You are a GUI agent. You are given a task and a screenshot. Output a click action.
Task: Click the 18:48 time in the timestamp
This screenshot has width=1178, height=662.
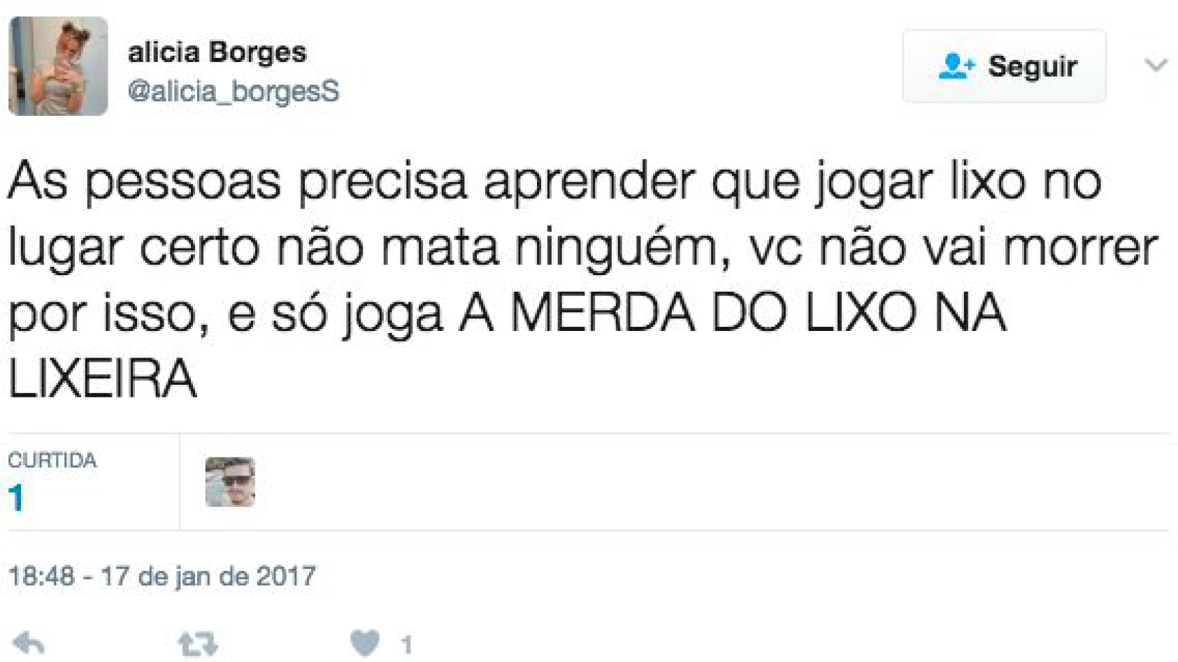pyautogui.click(x=41, y=576)
